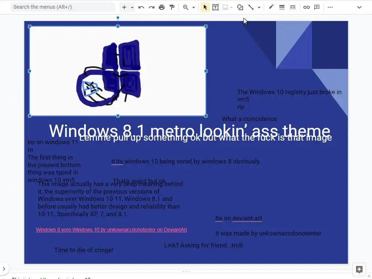Viewport: 372px width, 279px height.
Task: Click the Insert link icon
Action: click(307, 7)
